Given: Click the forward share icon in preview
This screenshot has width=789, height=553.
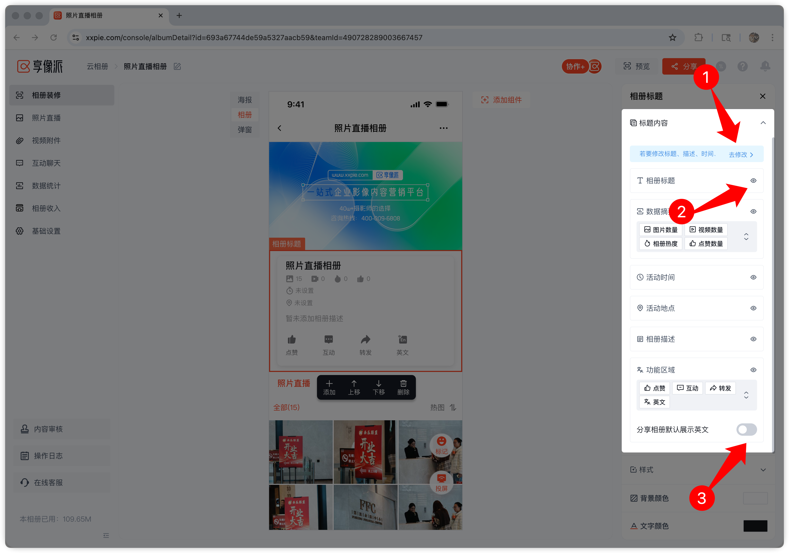Looking at the screenshot, I should point(365,340).
